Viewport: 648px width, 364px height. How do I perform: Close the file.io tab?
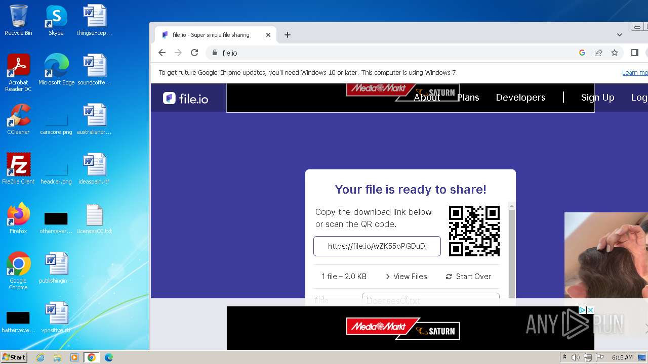[x=268, y=35]
